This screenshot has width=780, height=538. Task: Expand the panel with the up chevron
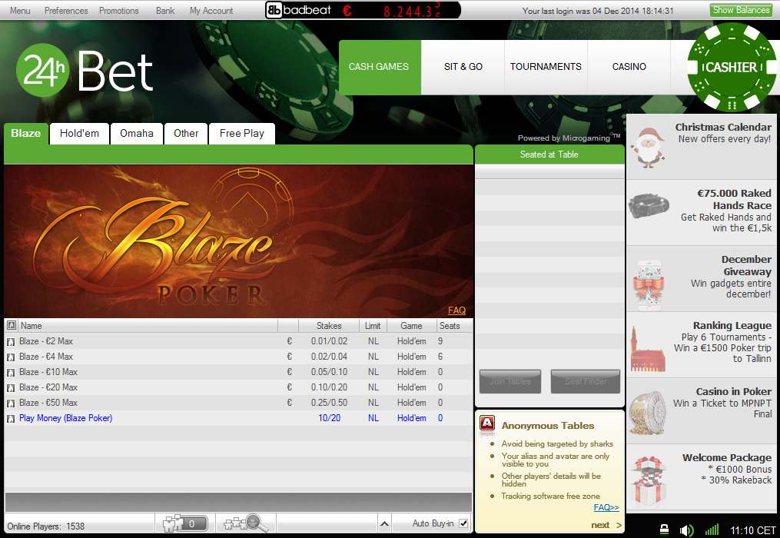coord(384,523)
